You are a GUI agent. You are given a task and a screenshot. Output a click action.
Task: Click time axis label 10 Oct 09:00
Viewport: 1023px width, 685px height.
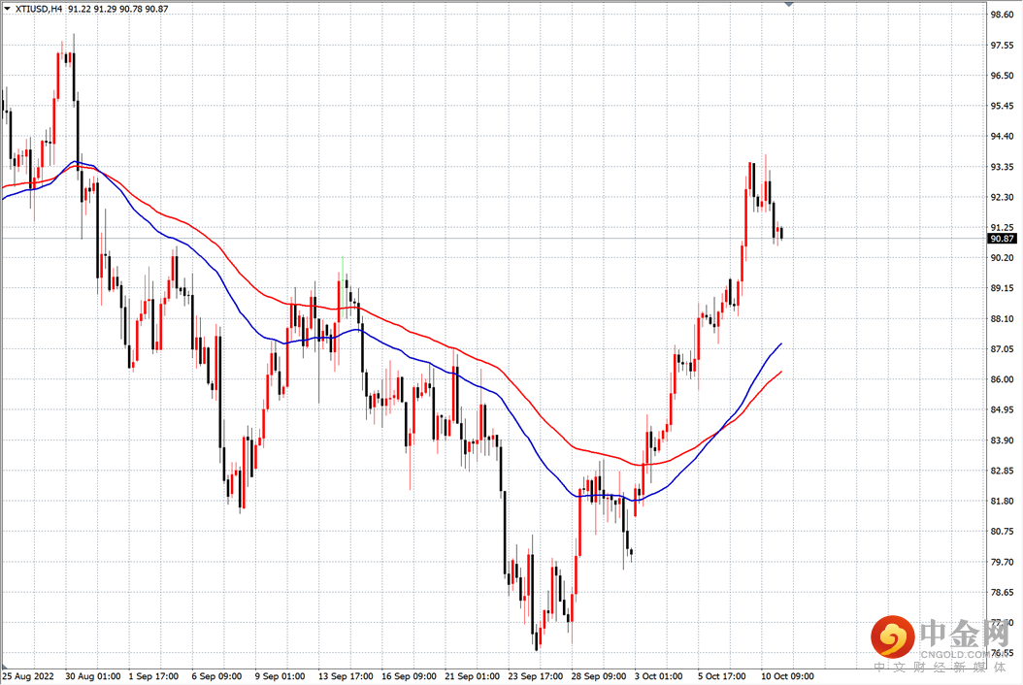coord(787,676)
